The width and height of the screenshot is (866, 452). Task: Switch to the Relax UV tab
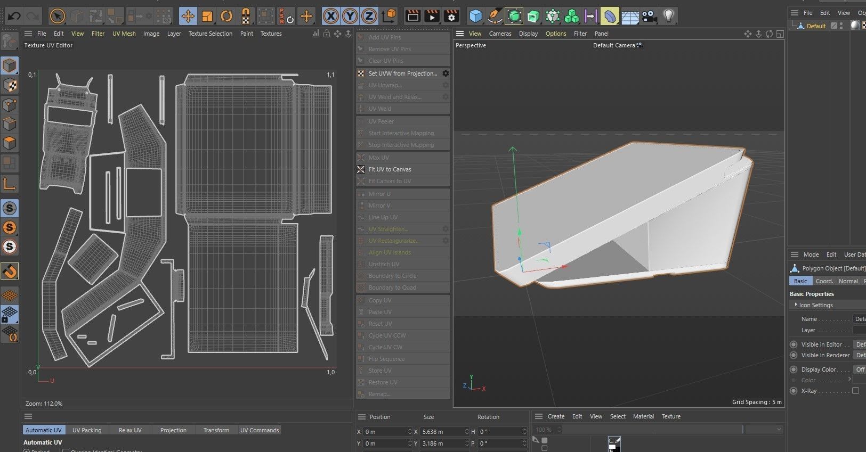coord(130,430)
